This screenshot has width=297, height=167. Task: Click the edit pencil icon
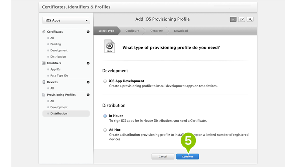(x=242, y=19)
